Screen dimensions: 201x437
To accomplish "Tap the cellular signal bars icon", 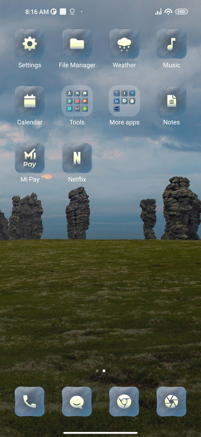I will click(158, 12).
